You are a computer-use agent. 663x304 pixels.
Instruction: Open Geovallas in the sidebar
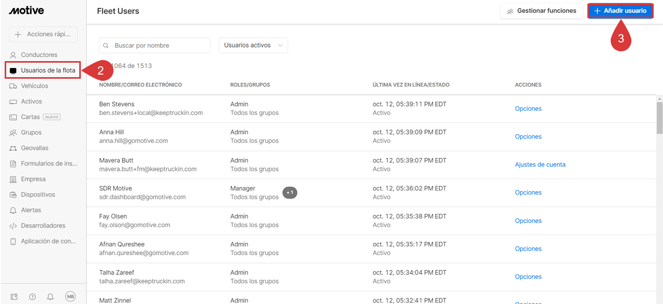35,148
